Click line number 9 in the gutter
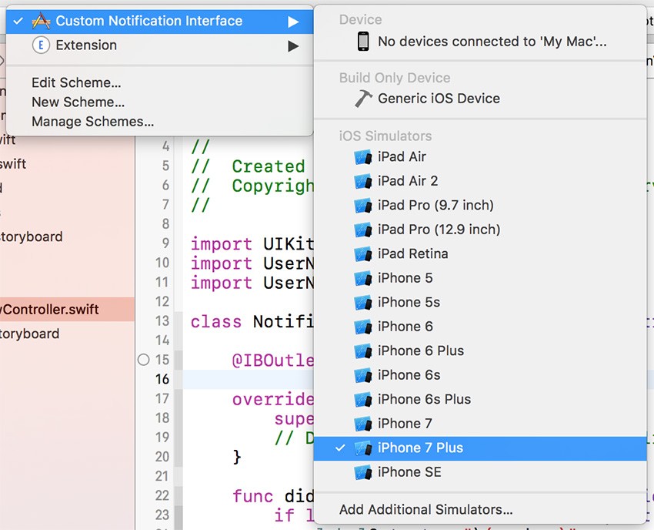 pos(165,243)
